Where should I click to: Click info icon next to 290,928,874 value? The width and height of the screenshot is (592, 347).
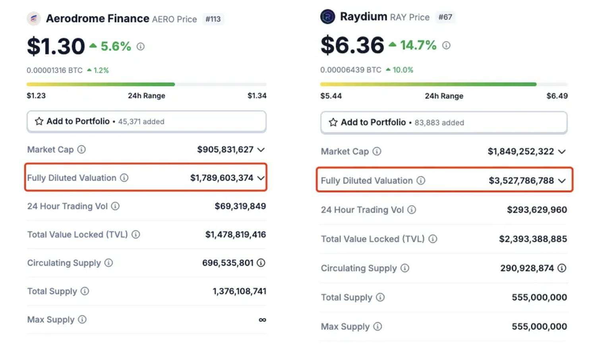[x=562, y=268]
